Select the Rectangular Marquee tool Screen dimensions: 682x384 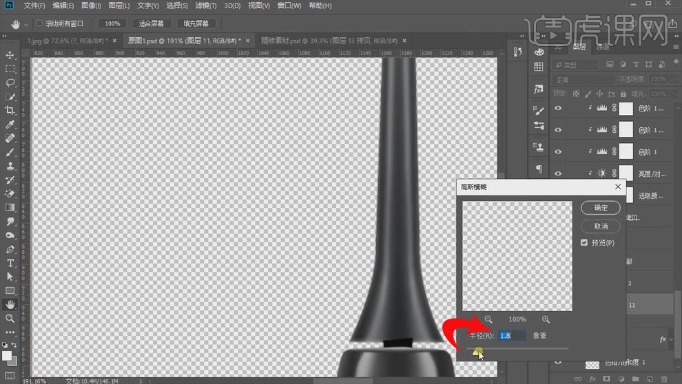(10, 69)
